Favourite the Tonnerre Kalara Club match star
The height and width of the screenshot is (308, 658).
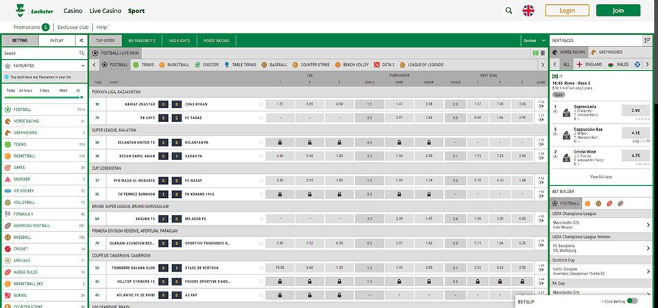coord(261,268)
